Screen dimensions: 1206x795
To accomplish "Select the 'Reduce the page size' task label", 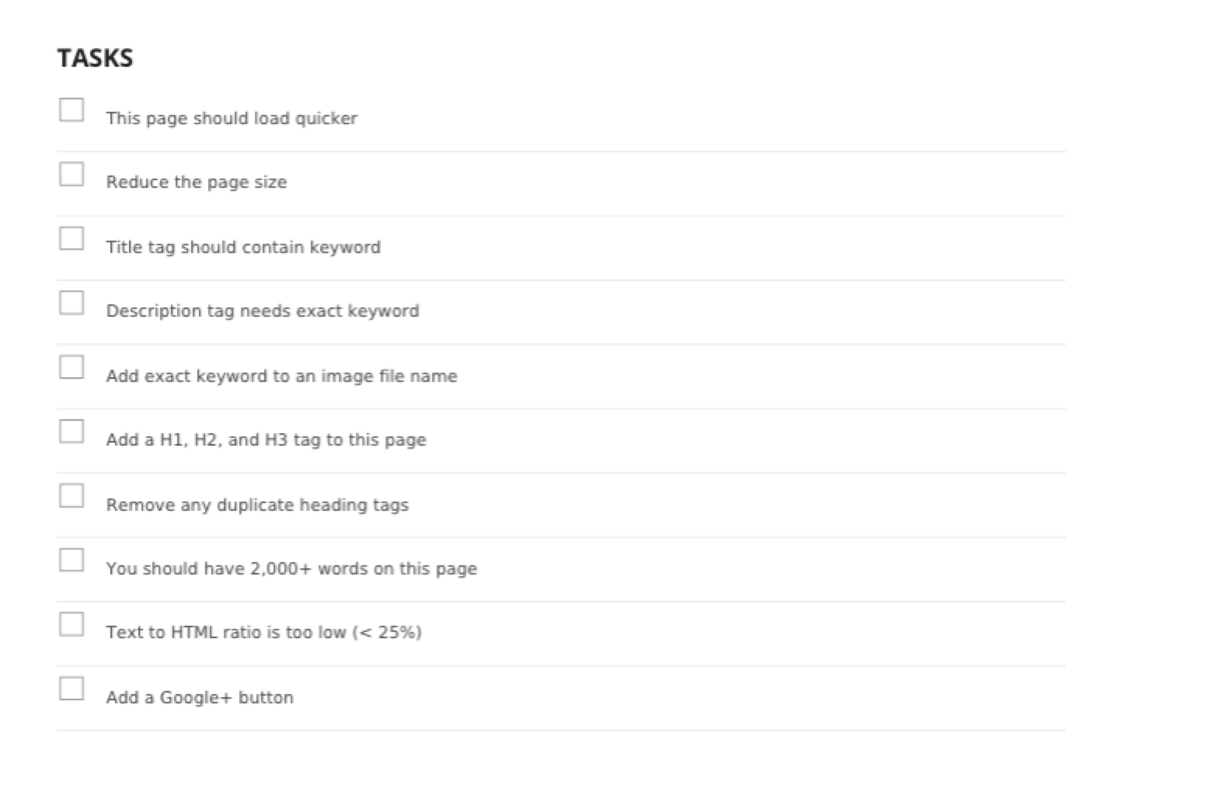I will [x=197, y=182].
